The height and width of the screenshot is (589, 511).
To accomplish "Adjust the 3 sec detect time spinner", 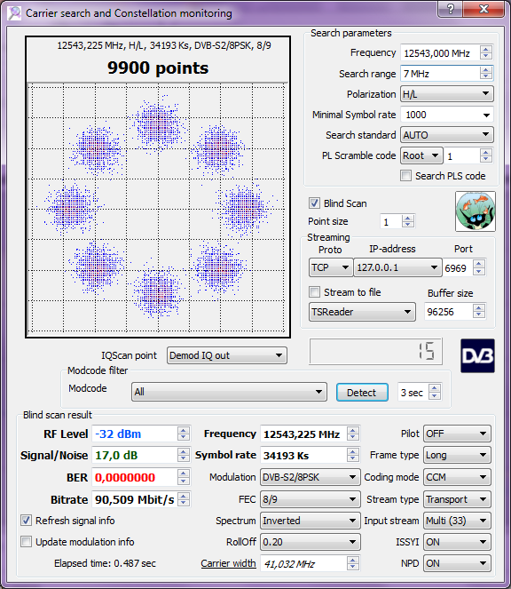I will 434,392.
